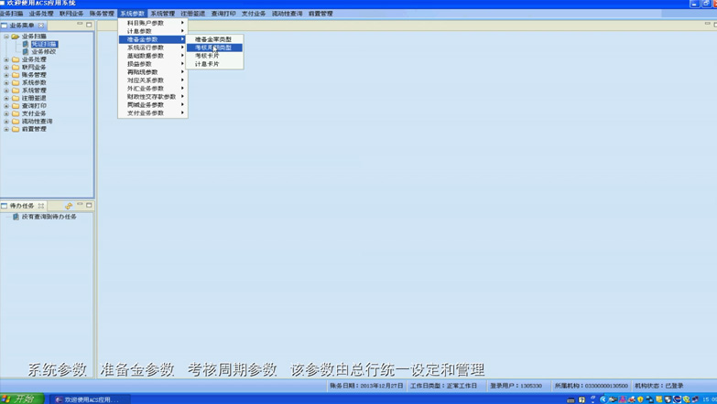Minimize the 业务菜单 panel
The image size is (717, 404).
click(x=80, y=26)
